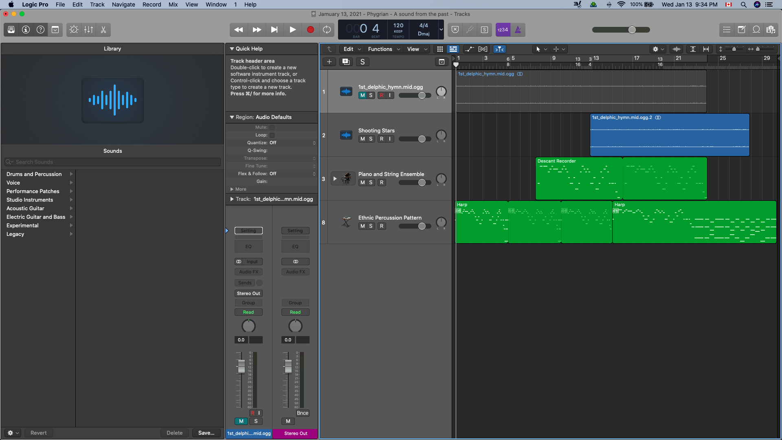The width and height of the screenshot is (782, 440).
Task: Mute the 1st_delphic_hymn.mid.ogg track
Action: pos(362,95)
